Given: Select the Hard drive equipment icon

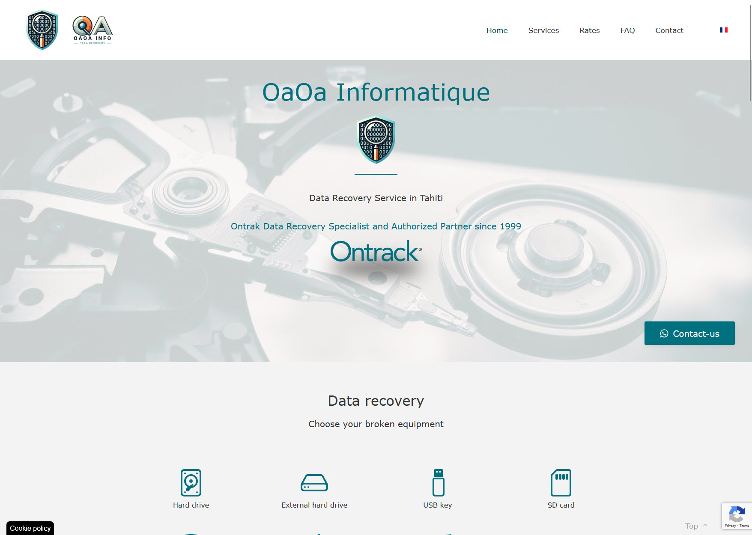Looking at the screenshot, I should click(x=191, y=483).
